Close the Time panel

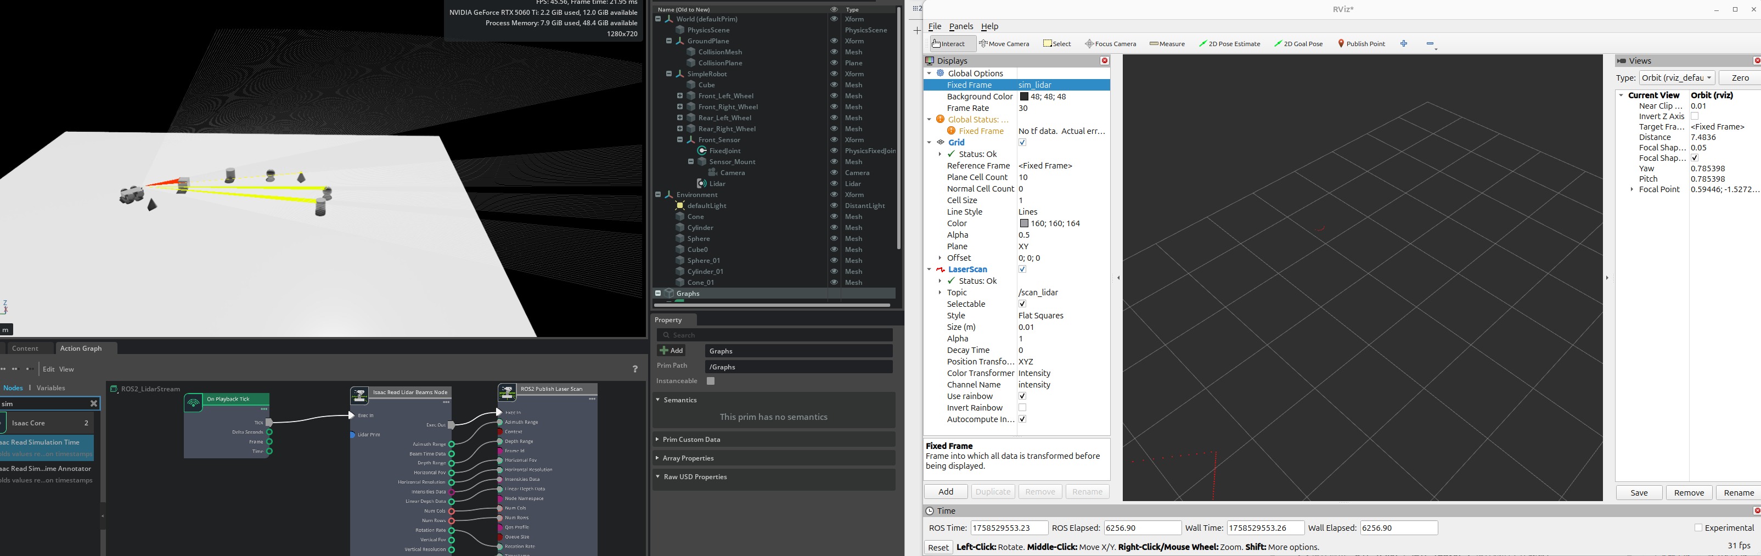[x=1757, y=511]
